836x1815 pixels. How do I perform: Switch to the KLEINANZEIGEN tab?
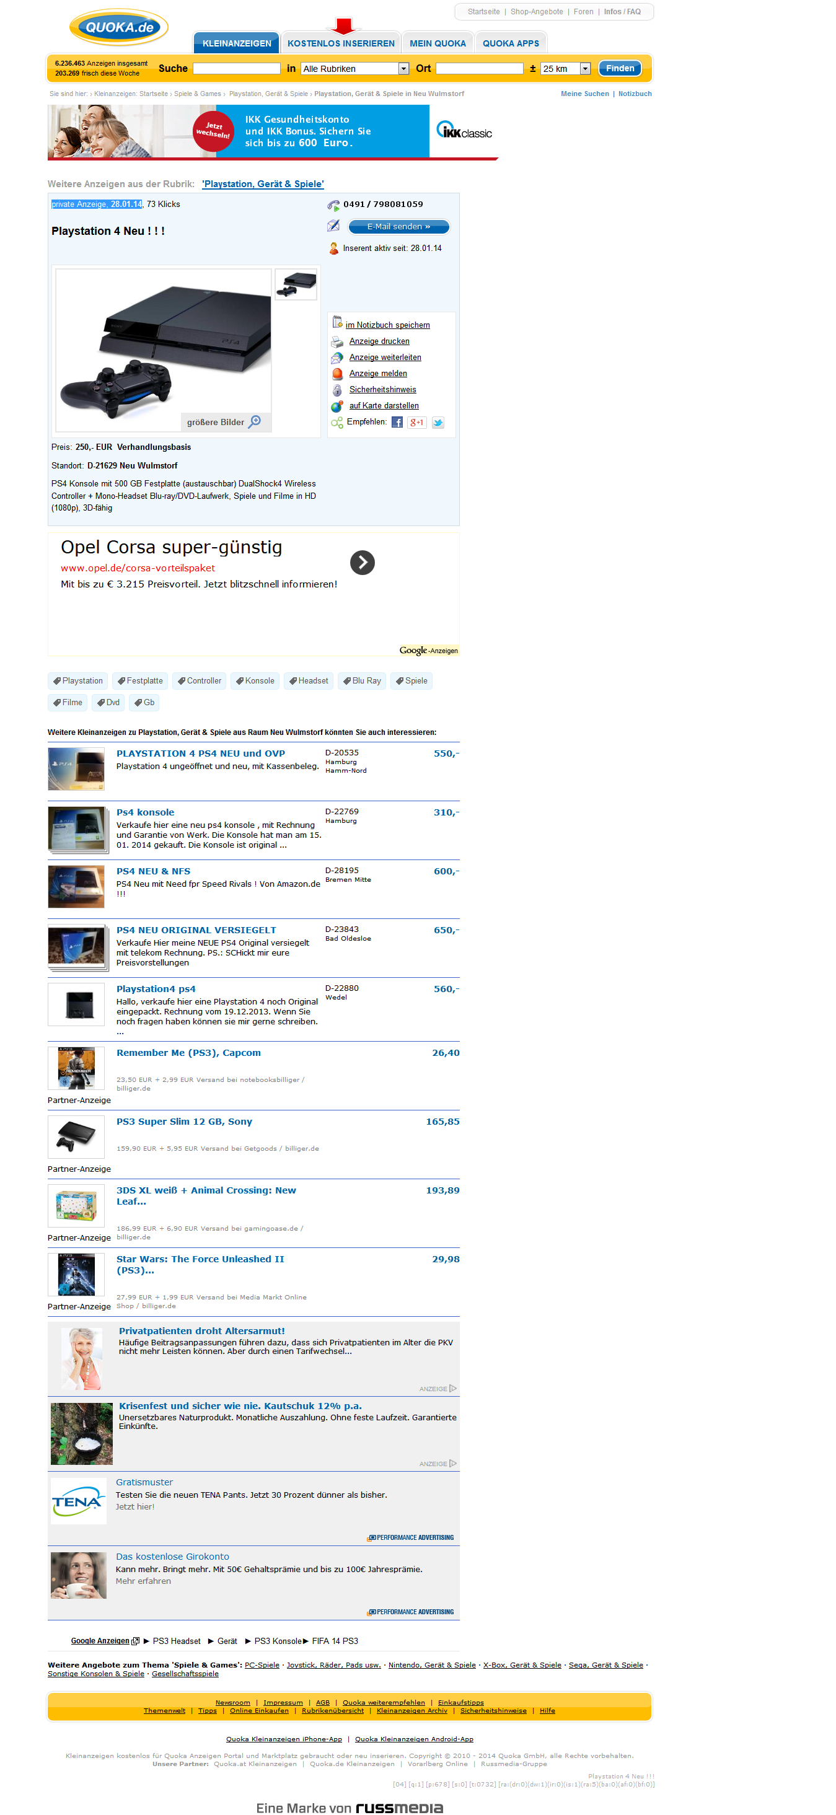click(237, 43)
